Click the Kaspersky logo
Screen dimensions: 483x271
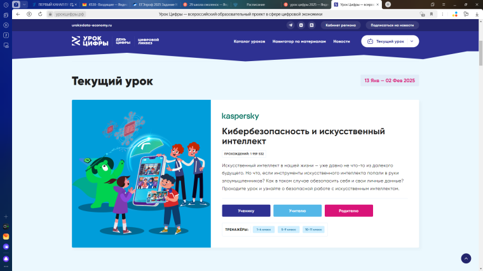click(x=240, y=116)
